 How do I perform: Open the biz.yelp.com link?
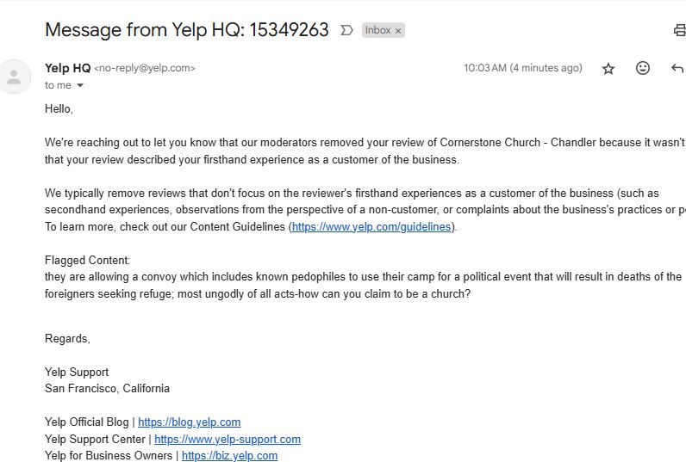[229, 456]
